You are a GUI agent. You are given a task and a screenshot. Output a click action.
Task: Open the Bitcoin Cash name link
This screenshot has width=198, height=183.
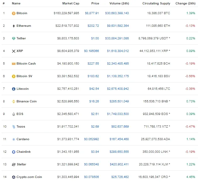[x=26, y=64]
